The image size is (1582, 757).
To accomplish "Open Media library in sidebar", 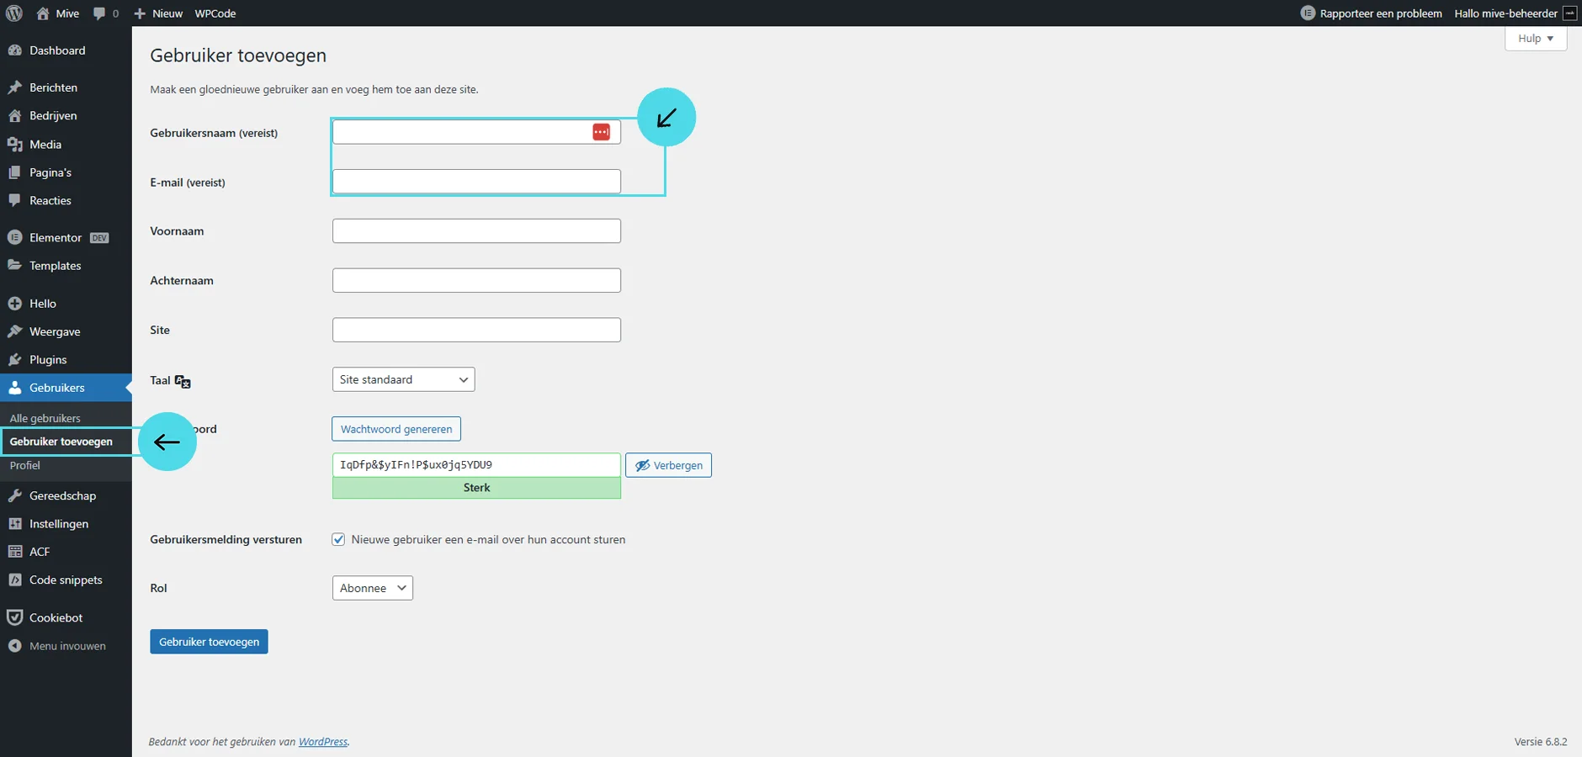I will [45, 145].
